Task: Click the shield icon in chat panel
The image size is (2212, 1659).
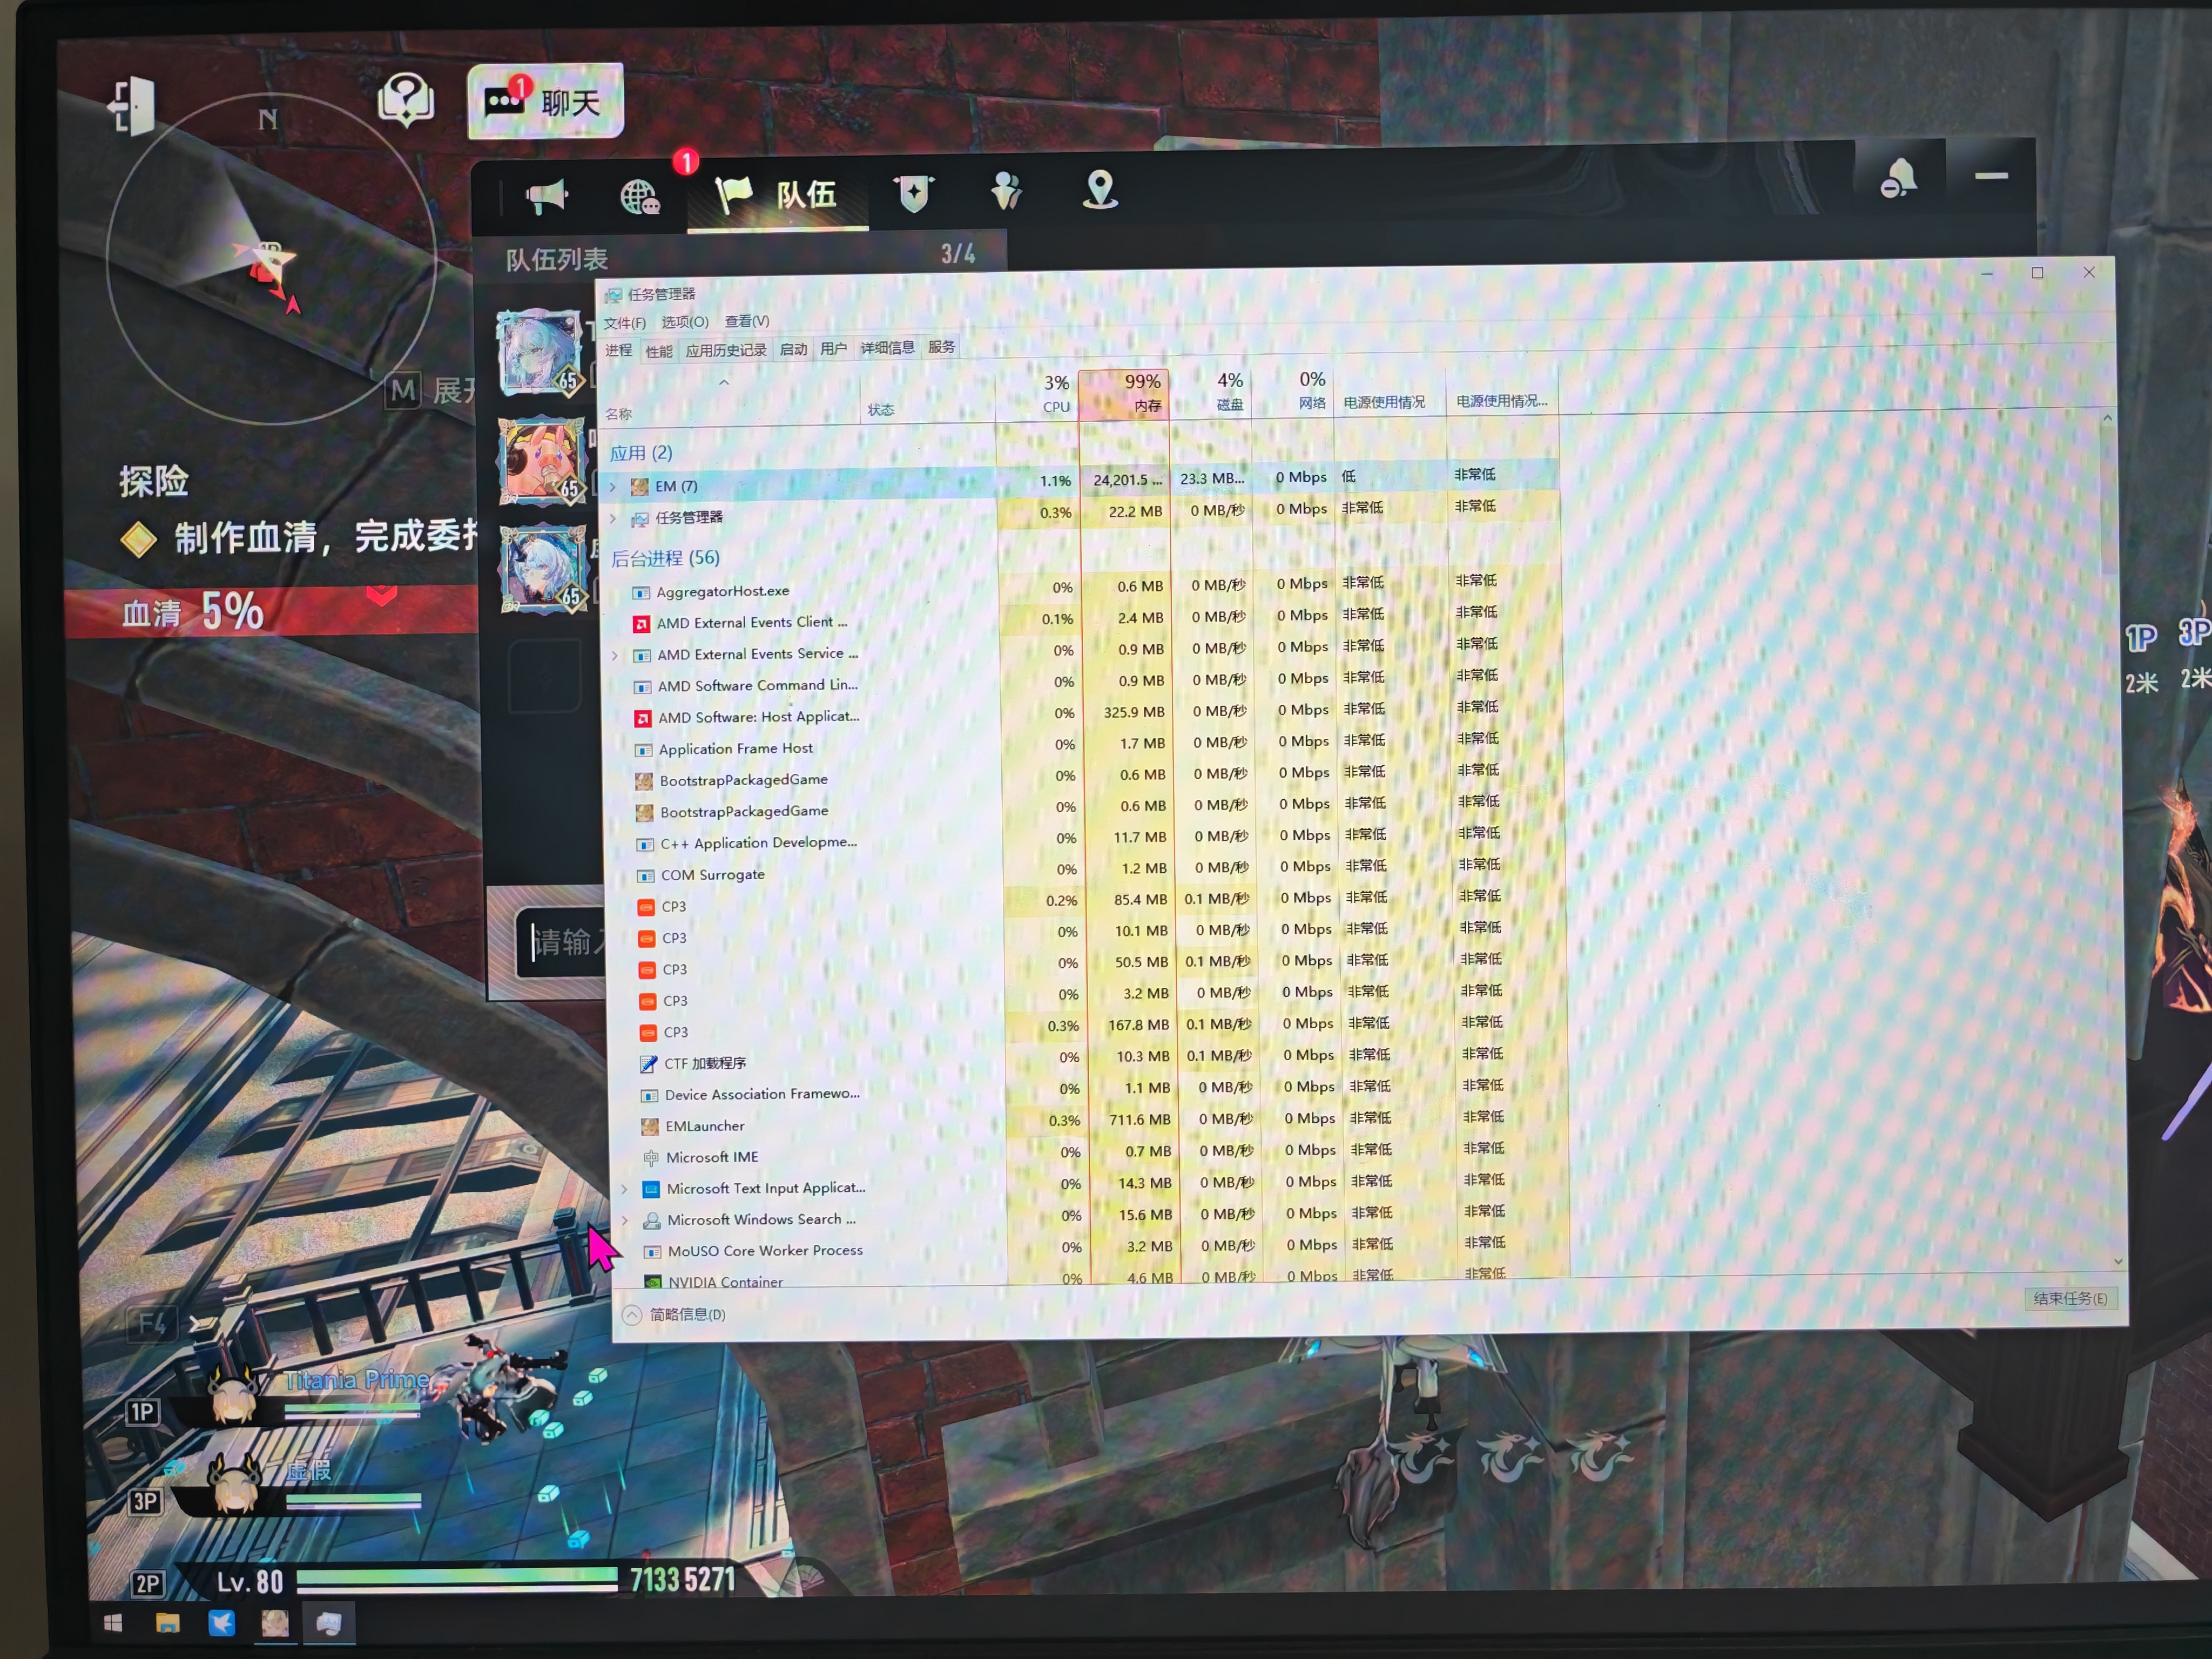Action: pos(914,193)
